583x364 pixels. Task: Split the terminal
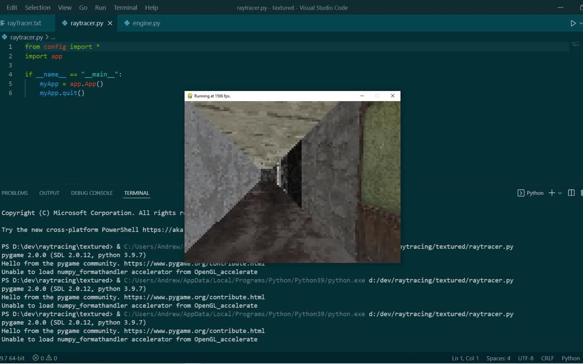(x=571, y=193)
